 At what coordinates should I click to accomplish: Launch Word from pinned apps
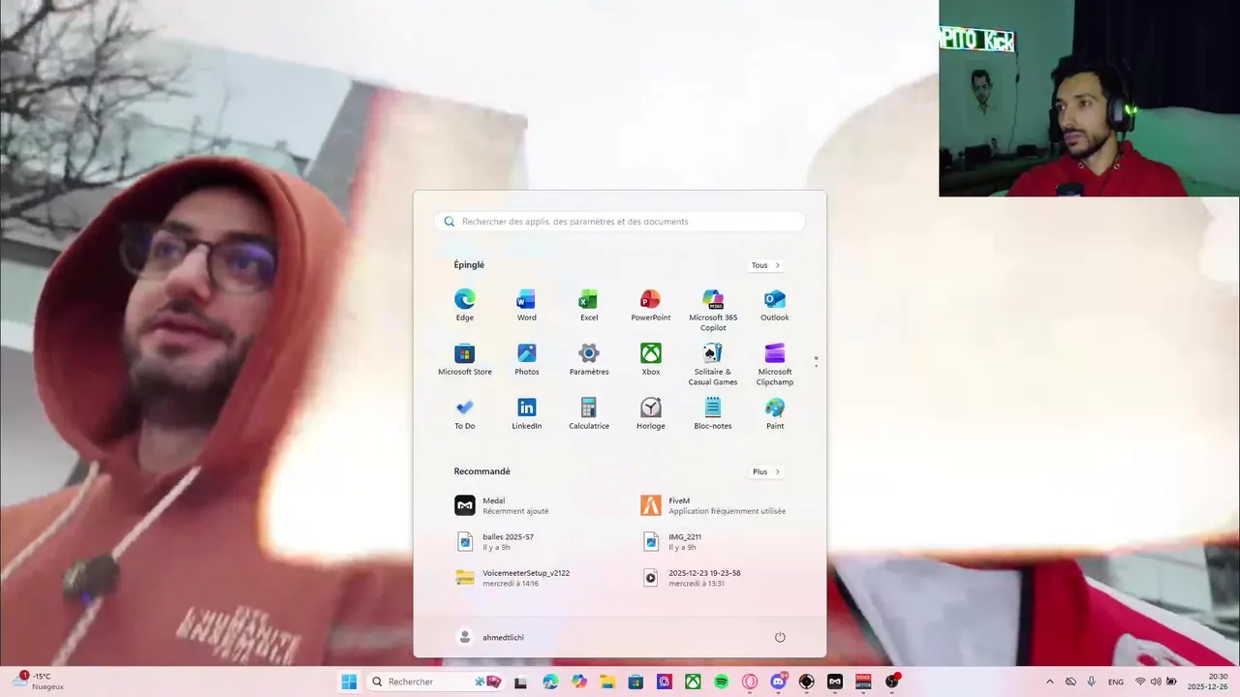coord(527,305)
